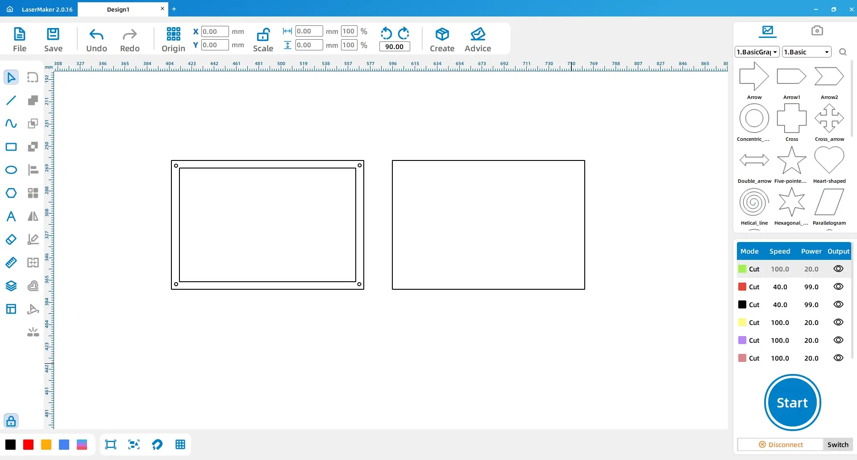Viewport: 857px width, 460px height.
Task: Toggle output visibility for yellow Cut layer
Action: (x=838, y=322)
